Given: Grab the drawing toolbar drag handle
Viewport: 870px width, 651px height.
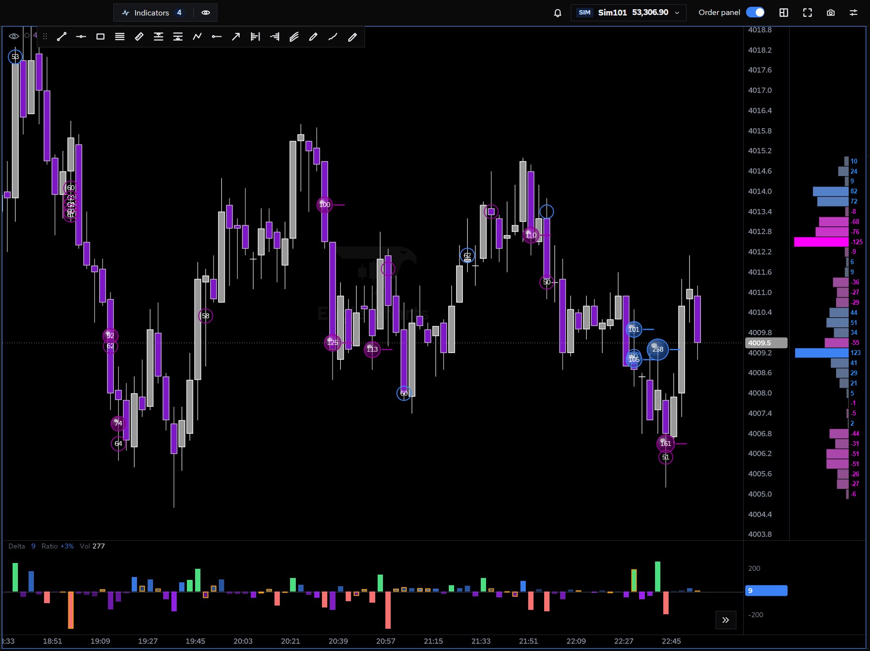Looking at the screenshot, I should click(x=45, y=36).
